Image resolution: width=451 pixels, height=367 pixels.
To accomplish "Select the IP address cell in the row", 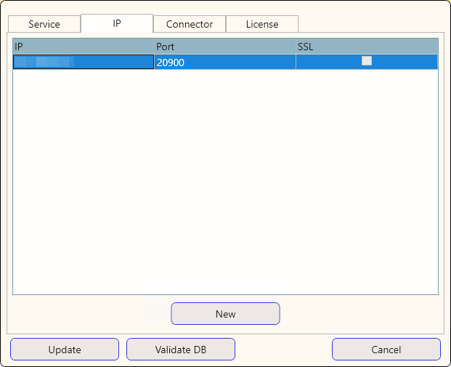I will pos(84,62).
